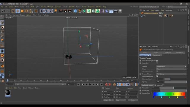Switch to Texture mode checkerboard icon
190x107 pixels.
click(2, 27)
